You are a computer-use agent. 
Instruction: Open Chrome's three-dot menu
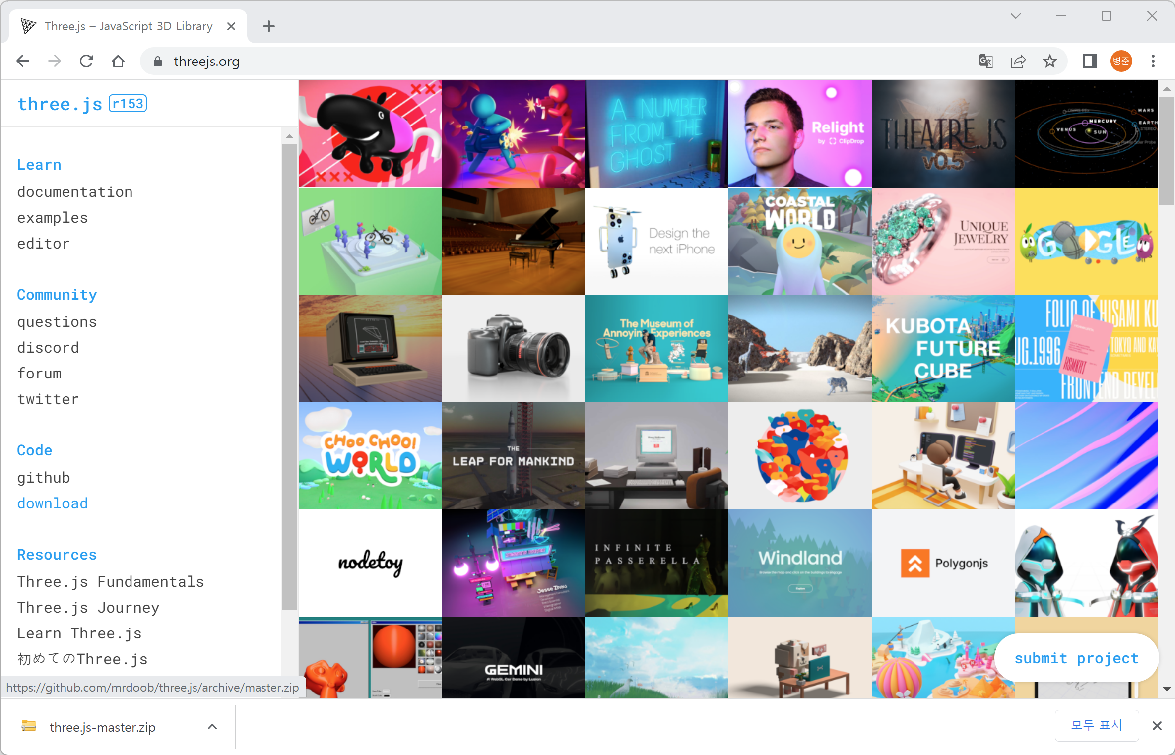(x=1153, y=61)
